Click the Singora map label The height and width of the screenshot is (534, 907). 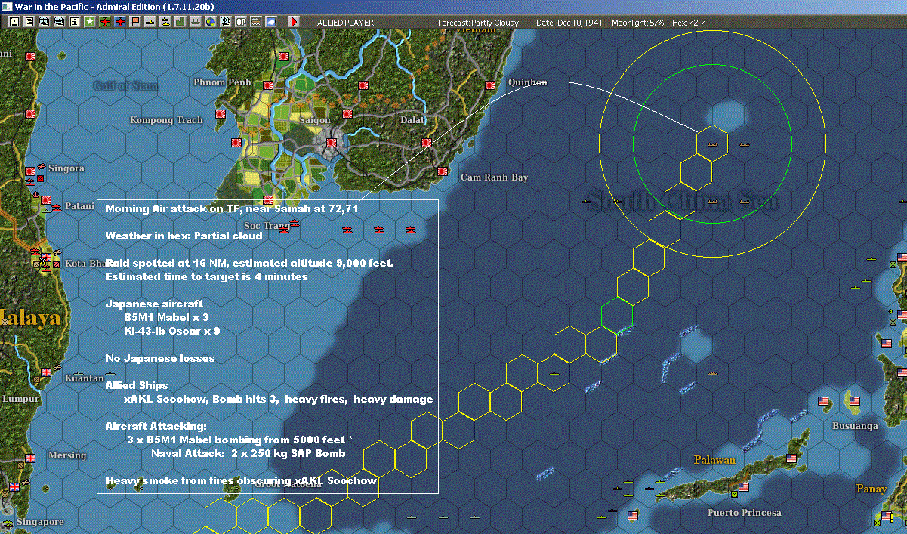pyautogui.click(x=66, y=168)
